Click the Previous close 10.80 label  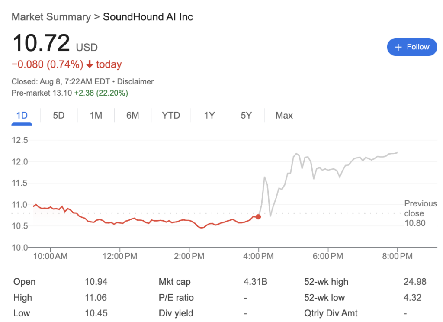click(x=421, y=213)
